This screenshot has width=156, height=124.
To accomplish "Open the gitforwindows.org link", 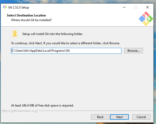I will point(20,111).
